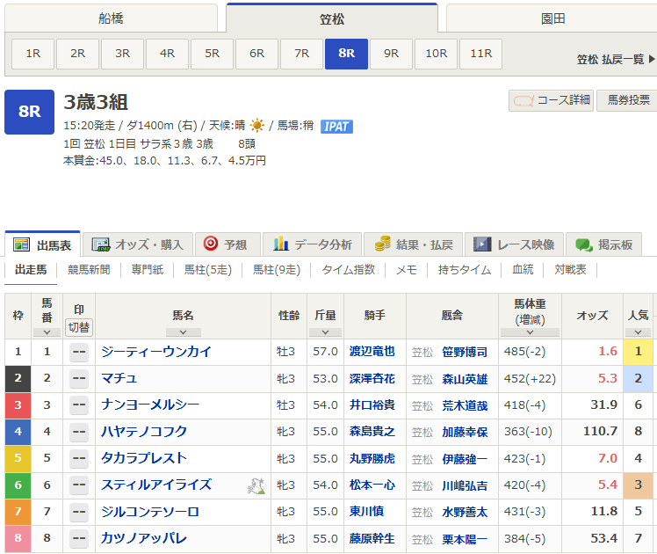Open the 対戦表 sub-tab
This screenshot has height=554, width=657.
570,270
